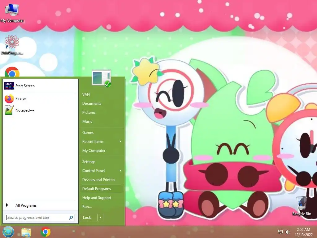Open Google Chrome from the taskbar

pos(46,232)
